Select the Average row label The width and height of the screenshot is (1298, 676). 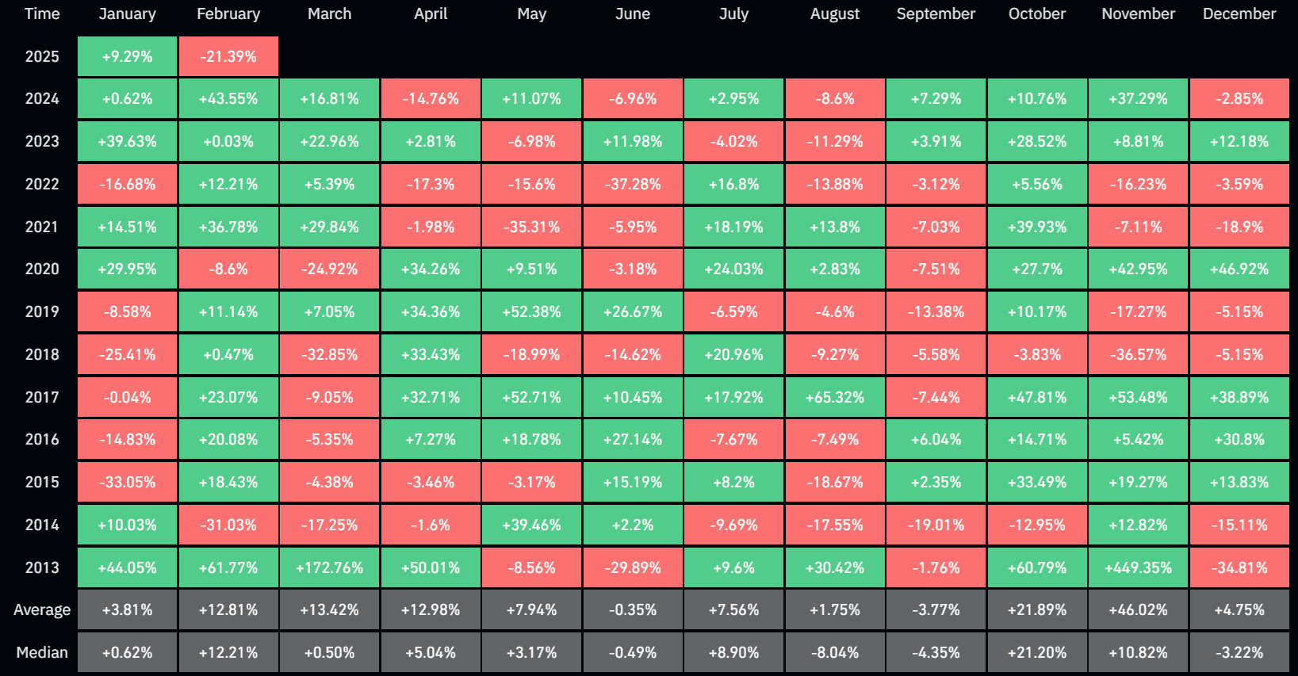[42, 609]
